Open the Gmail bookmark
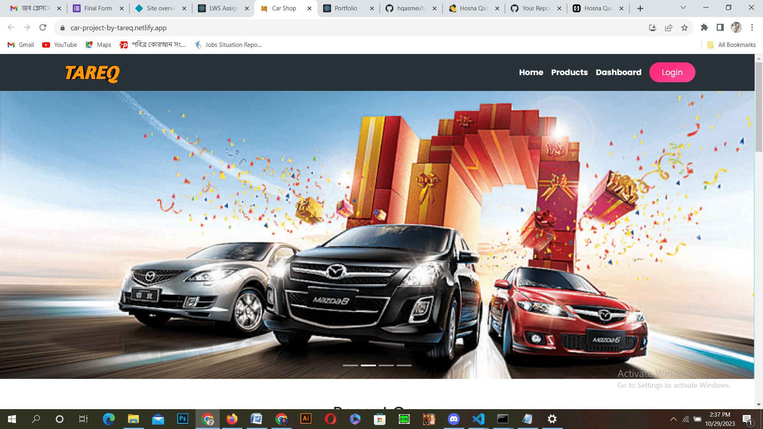763x429 pixels. coord(21,45)
